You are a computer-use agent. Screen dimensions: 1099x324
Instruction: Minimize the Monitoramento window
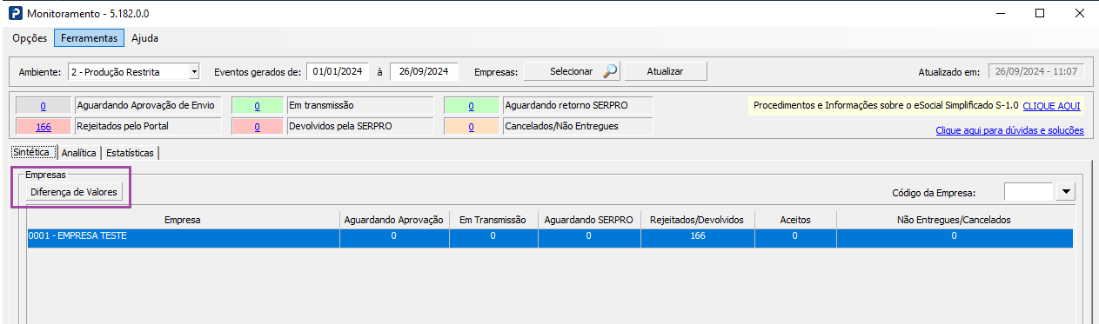pos(1001,14)
